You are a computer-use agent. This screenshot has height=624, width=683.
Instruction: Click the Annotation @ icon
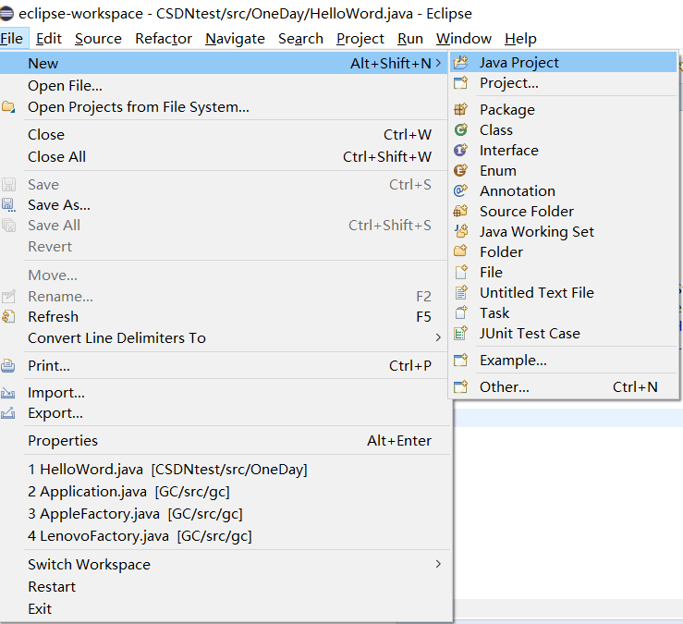(460, 190)
